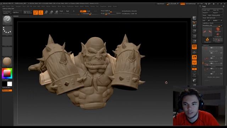Image resolution: width=227 pixels, height=128 pixels.
Task: Toggle Zsub sculpt mode
Action: point(89,11)
